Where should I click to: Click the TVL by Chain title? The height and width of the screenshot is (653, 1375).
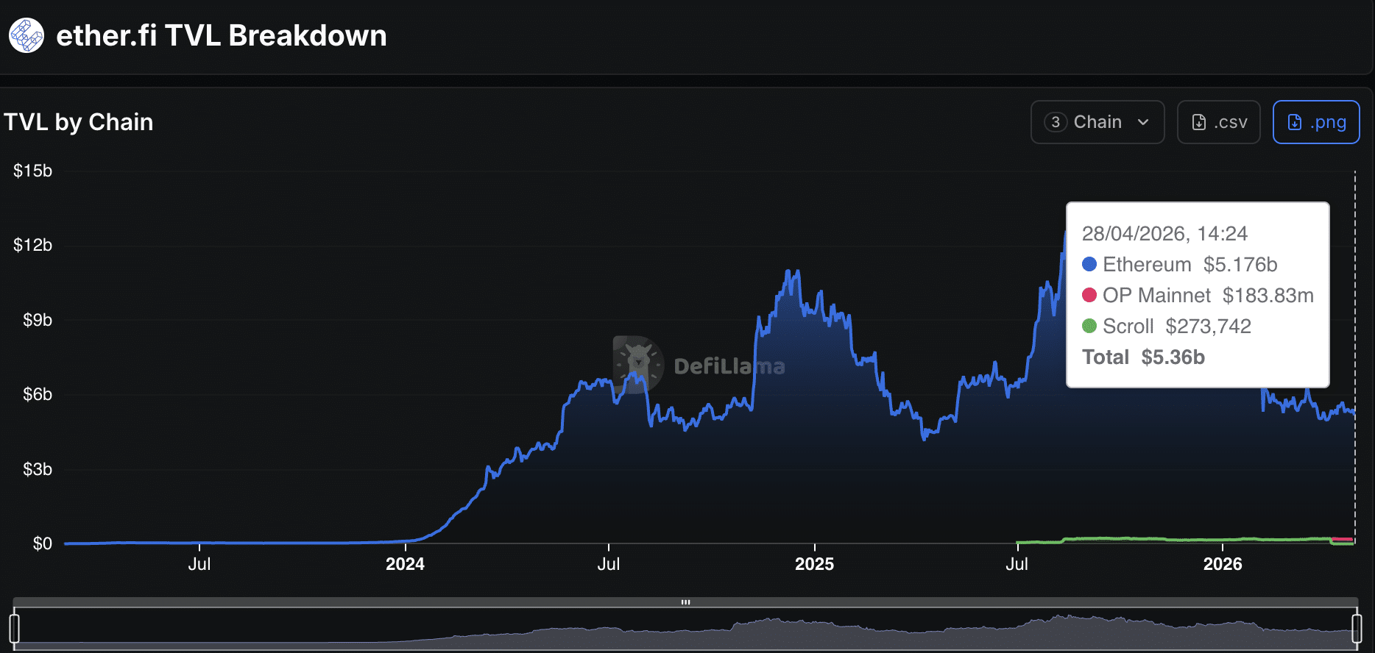pos(79,122)
